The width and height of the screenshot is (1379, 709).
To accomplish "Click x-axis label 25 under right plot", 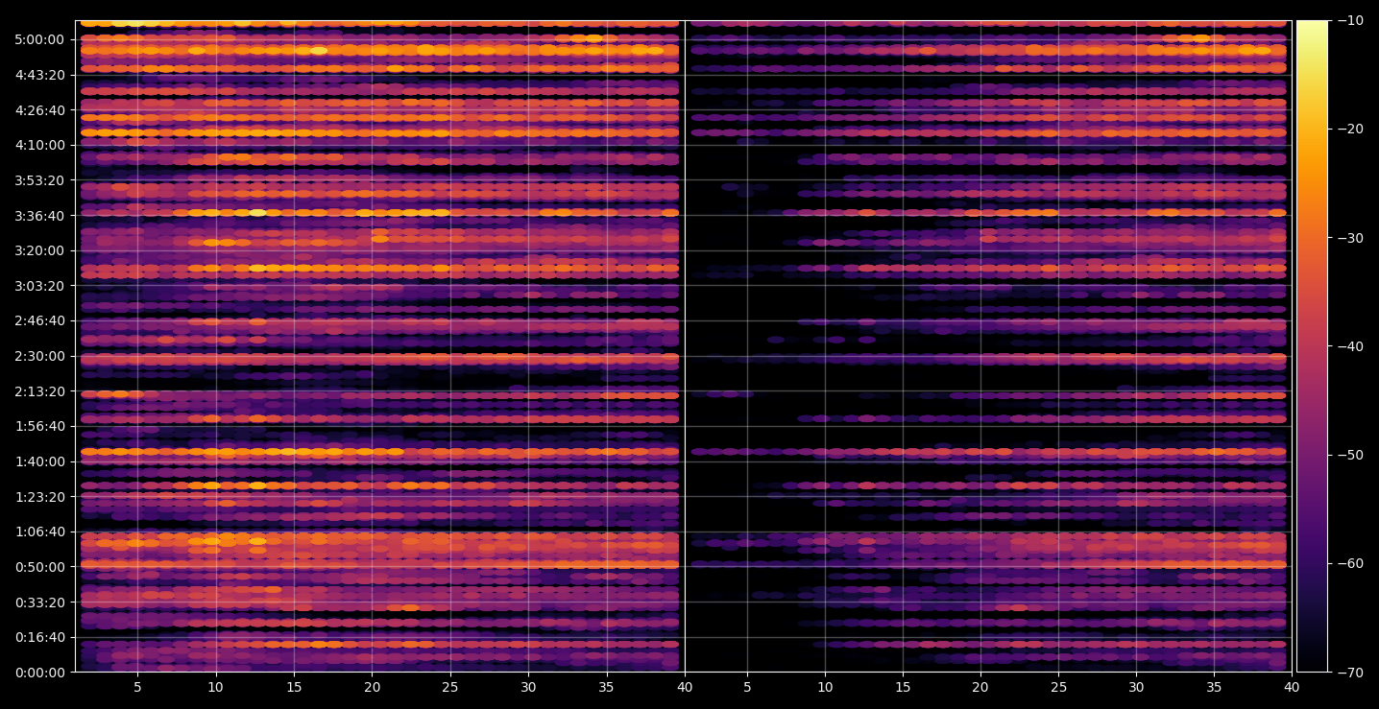I will [1058, 688].
